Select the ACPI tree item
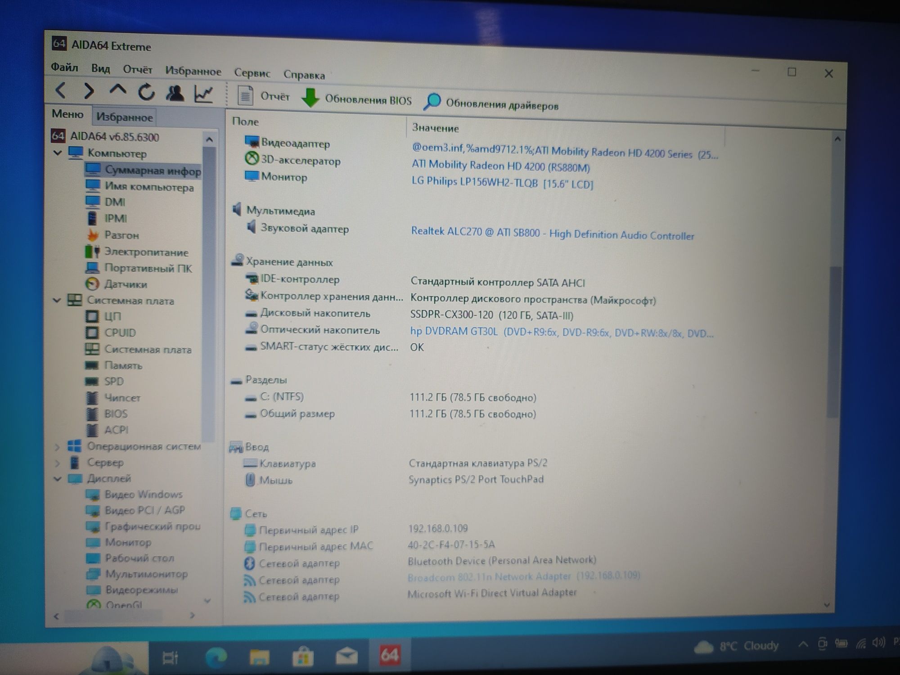 point(107,430)
